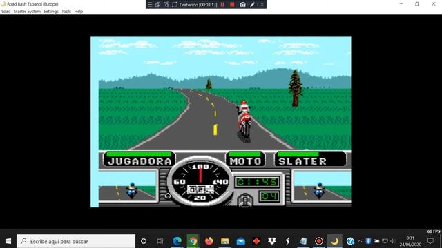Pause the screen recording
Image resolution: width=442 pixels, height=248 pixels.
point(222,5)
